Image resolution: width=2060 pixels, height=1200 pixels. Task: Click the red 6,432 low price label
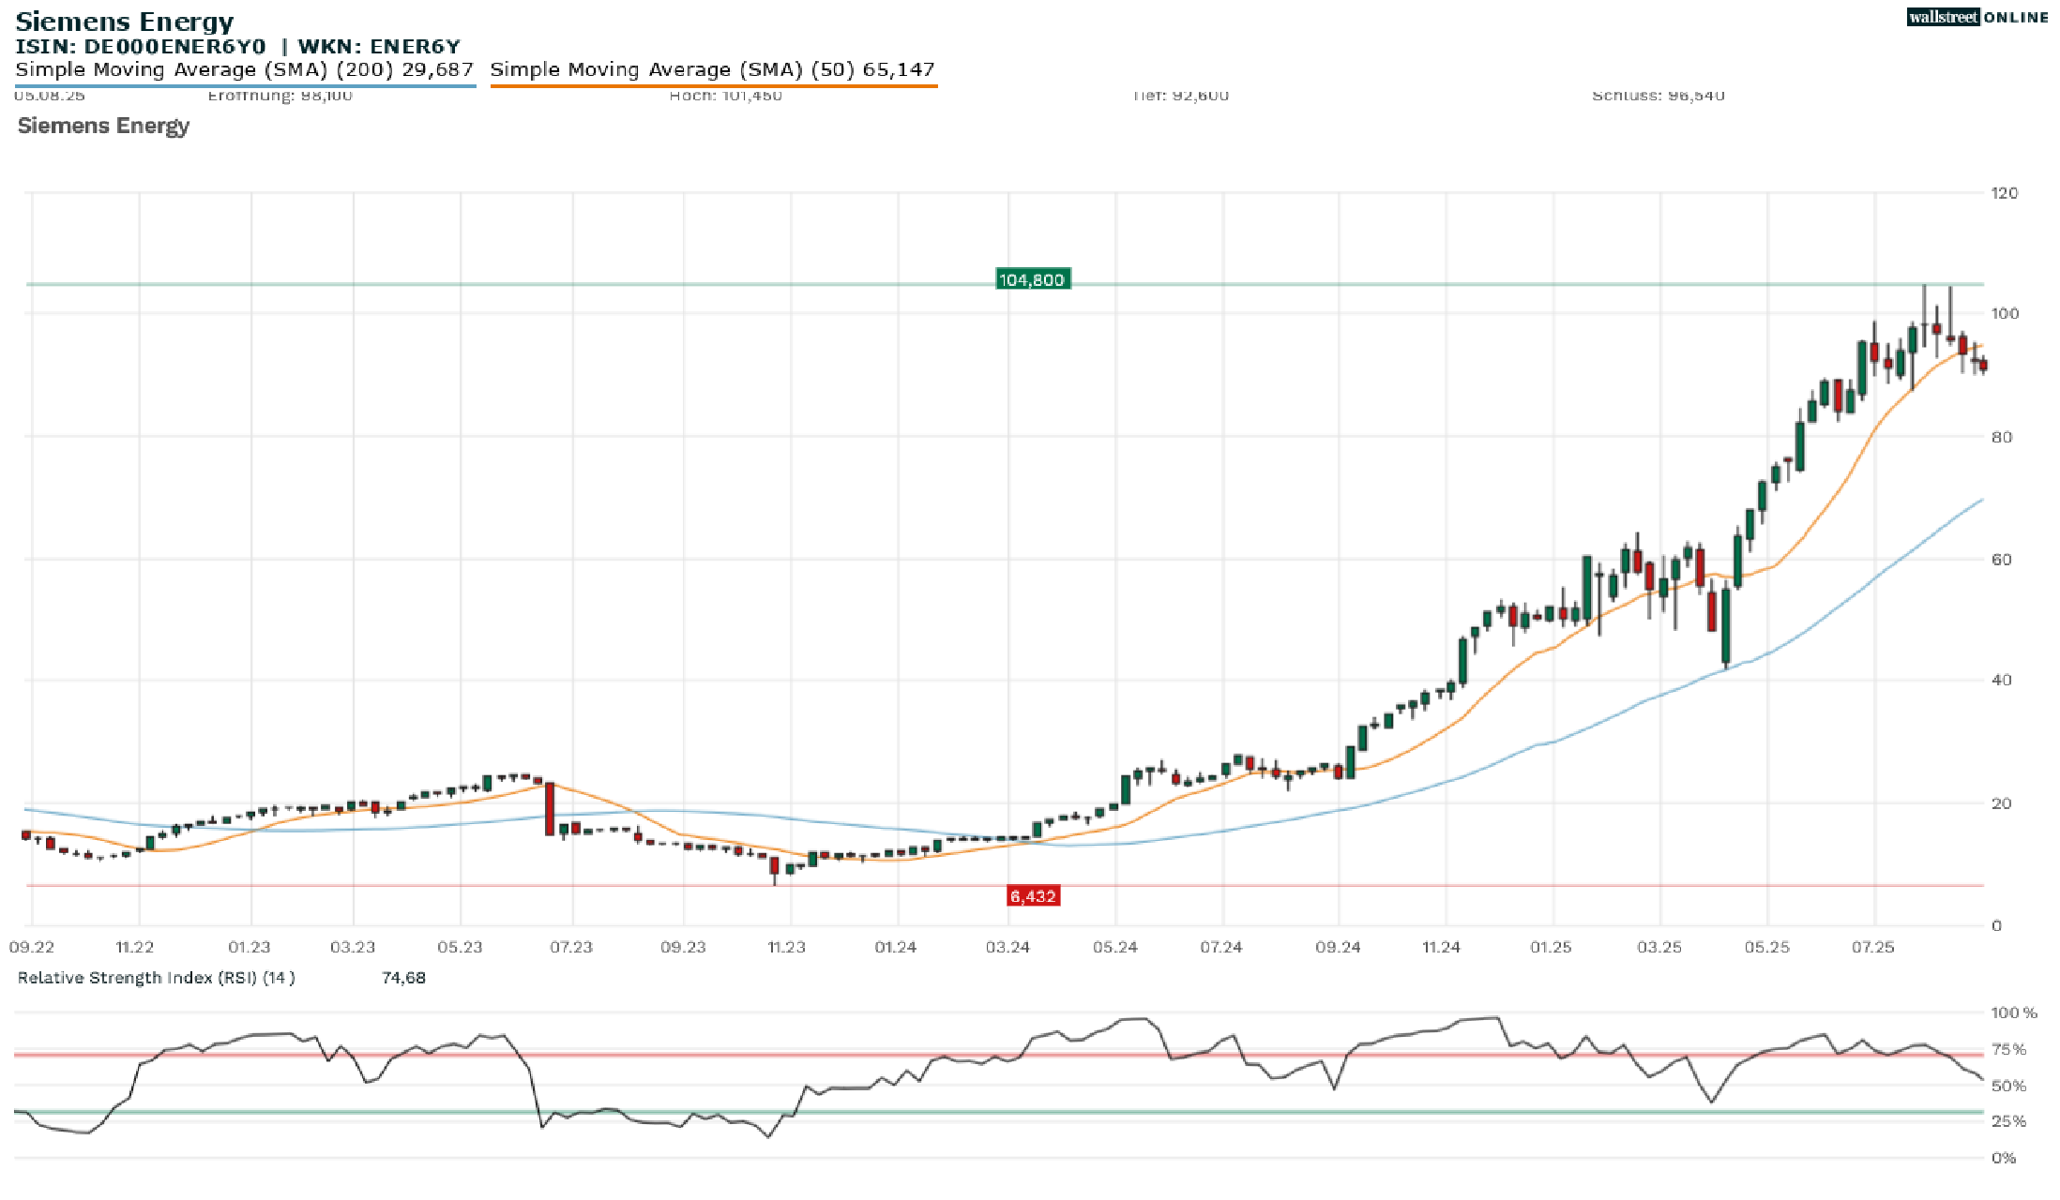[1033, 896]
